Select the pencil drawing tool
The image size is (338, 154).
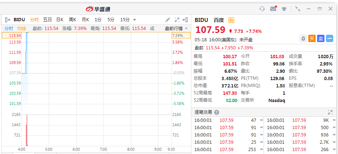pos(168,20)
